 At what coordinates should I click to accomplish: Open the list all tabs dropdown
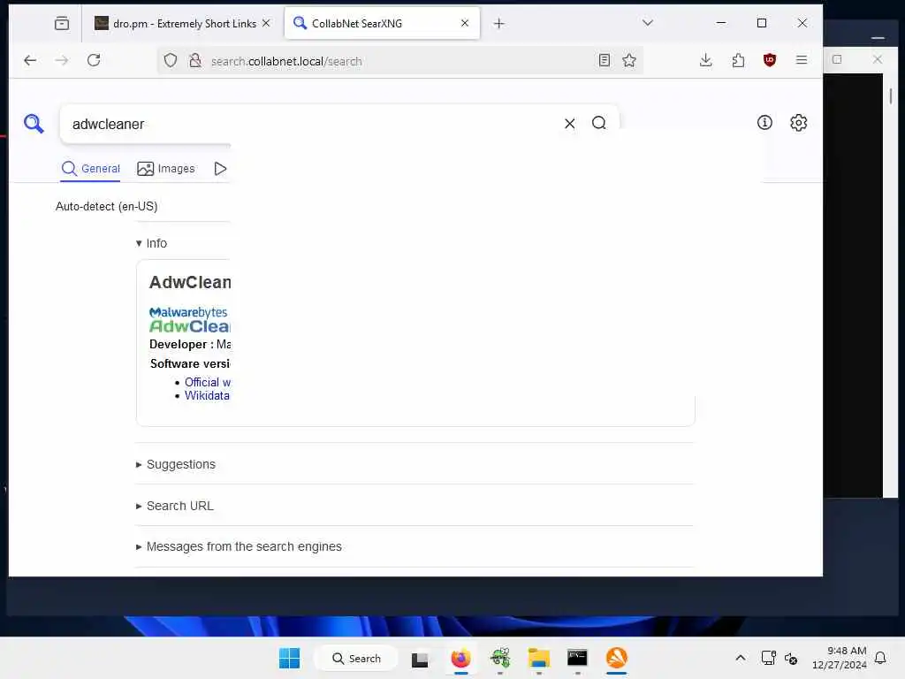(x=648, y=23)
